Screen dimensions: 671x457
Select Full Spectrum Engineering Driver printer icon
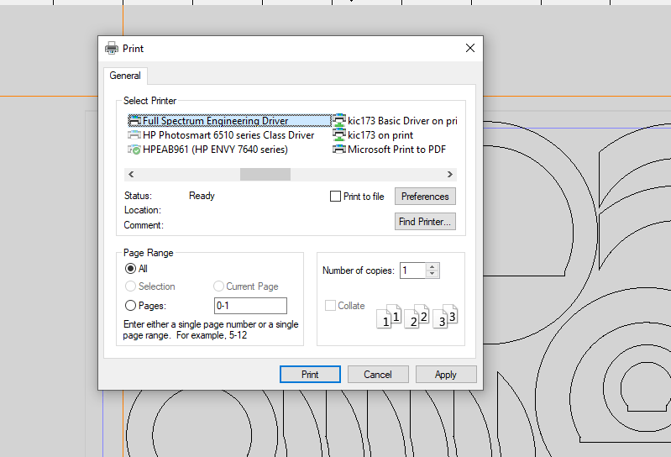tap(134, 121)
